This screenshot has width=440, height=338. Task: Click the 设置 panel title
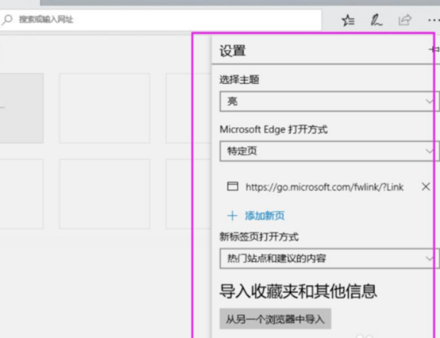(232, 51)
